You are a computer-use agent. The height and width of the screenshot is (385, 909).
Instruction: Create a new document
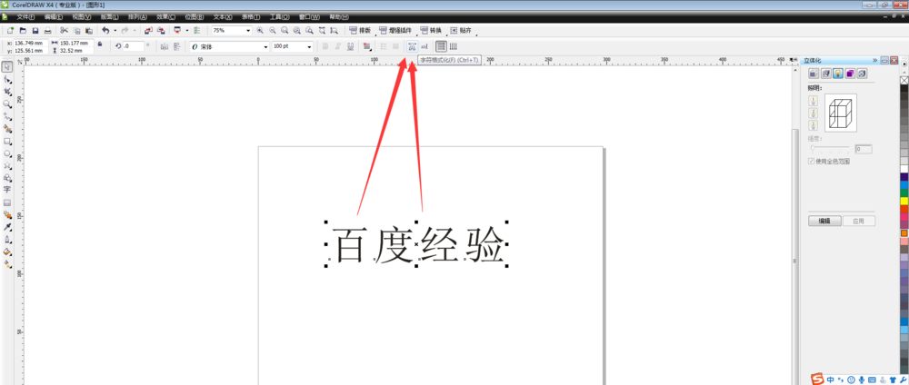pyautogui.click(x=10, y=30)
